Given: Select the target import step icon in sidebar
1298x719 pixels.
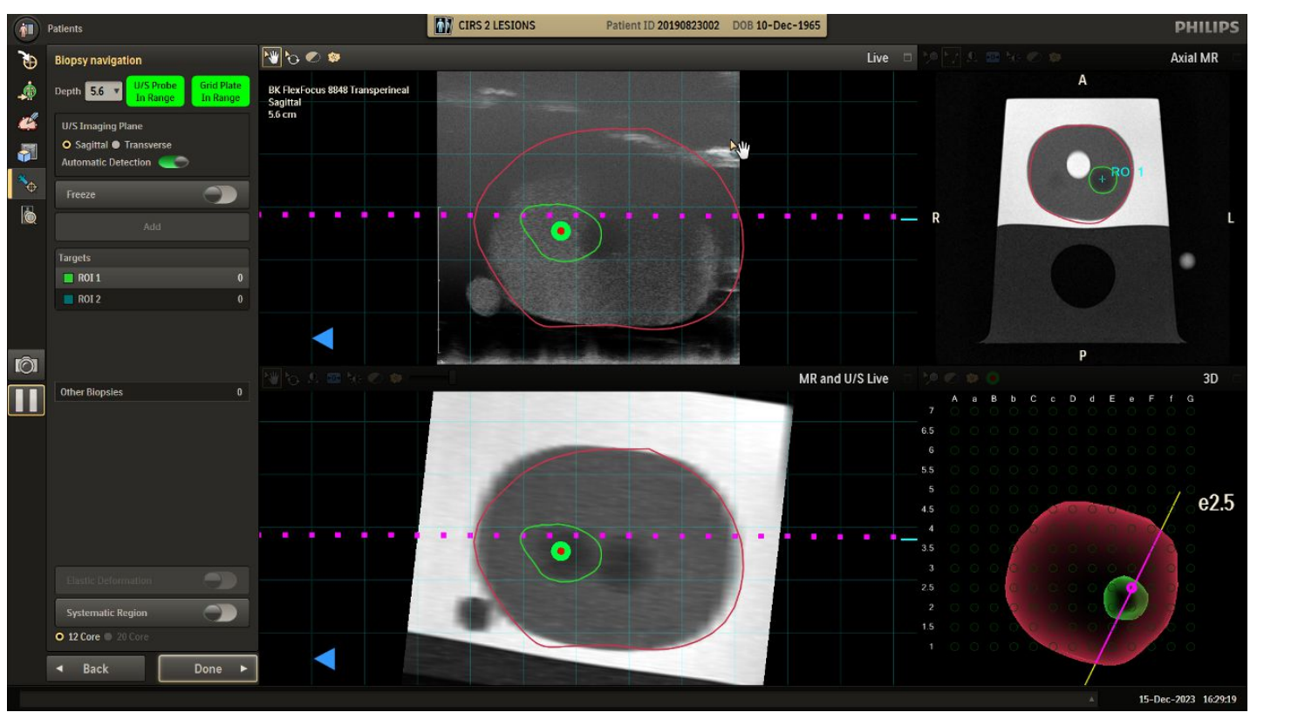Looking at the screenshot, I should coord(28,60).
